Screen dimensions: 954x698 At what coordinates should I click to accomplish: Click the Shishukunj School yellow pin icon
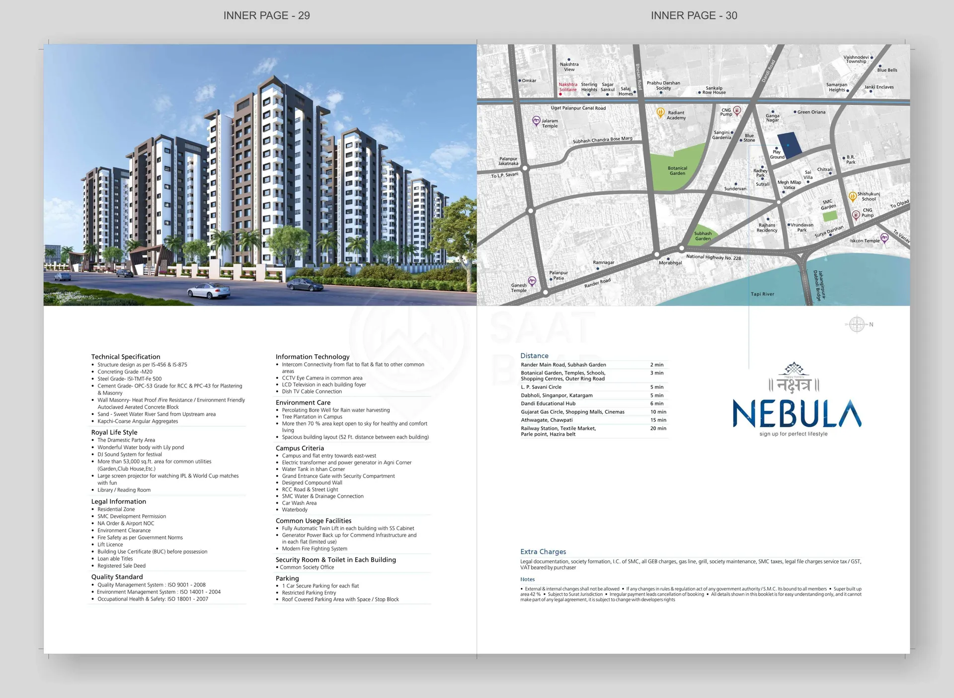(x=853, y=196)
